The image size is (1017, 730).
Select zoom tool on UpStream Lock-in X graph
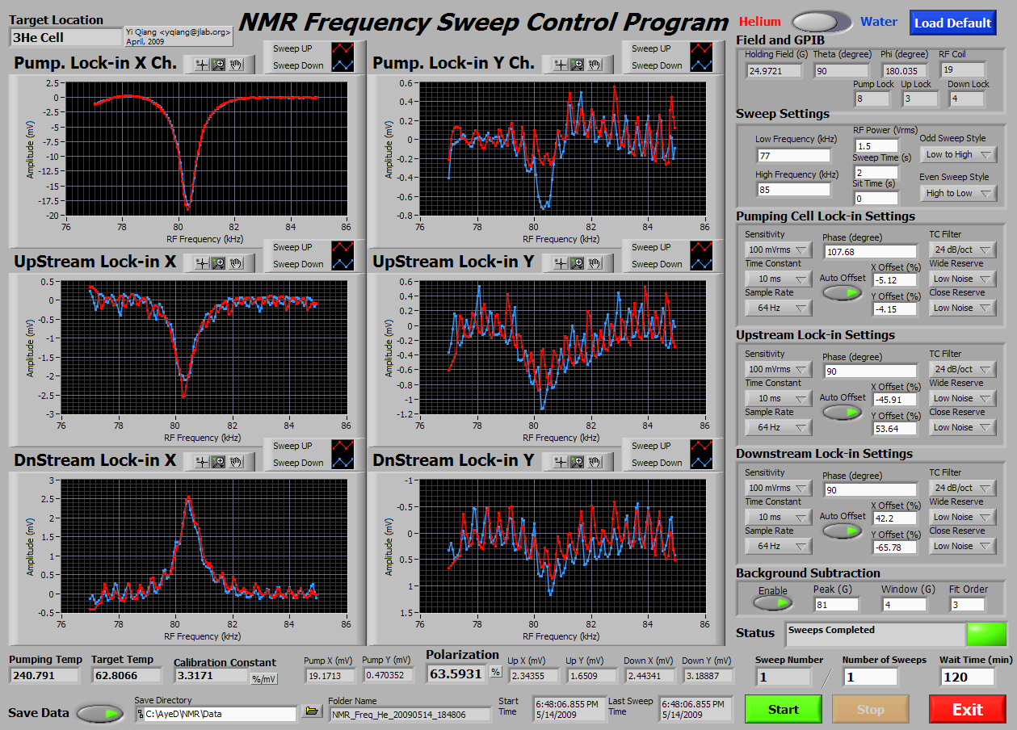tap(217, 262)
